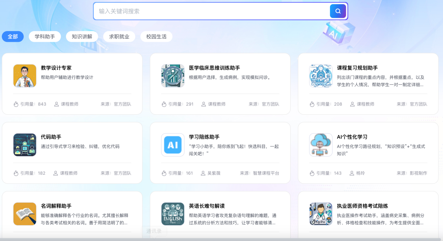
Task: Show the 求职就业 category
Action: 119,37
